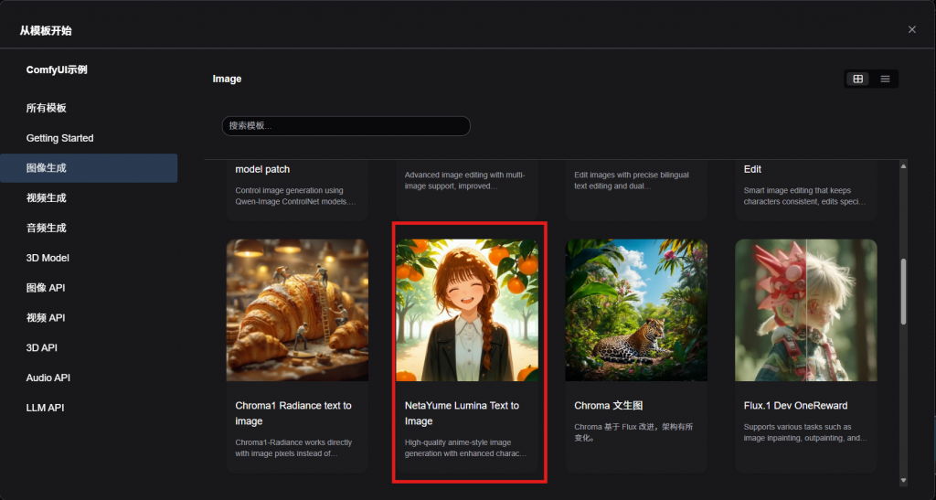Open 视频生成 templates

tap(46, 198)
